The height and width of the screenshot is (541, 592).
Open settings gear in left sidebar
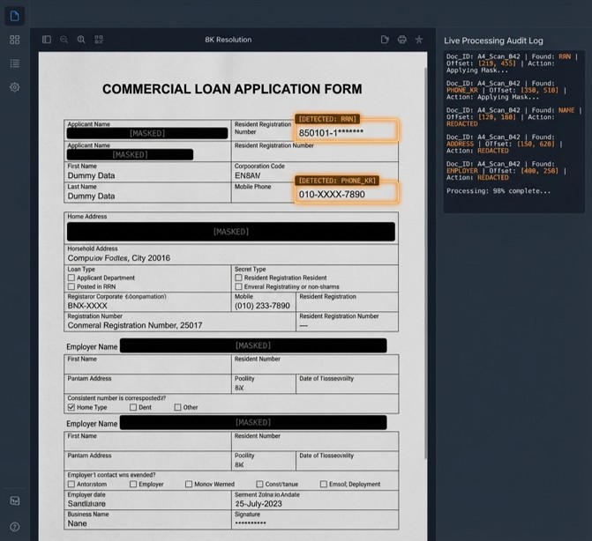14,87
